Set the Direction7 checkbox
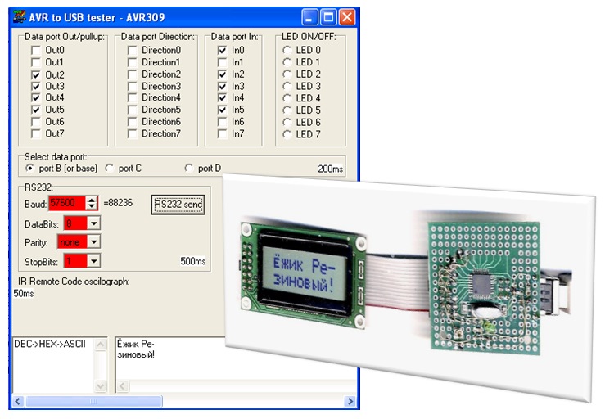The image size is (605, 419). (x=133, y=134)
